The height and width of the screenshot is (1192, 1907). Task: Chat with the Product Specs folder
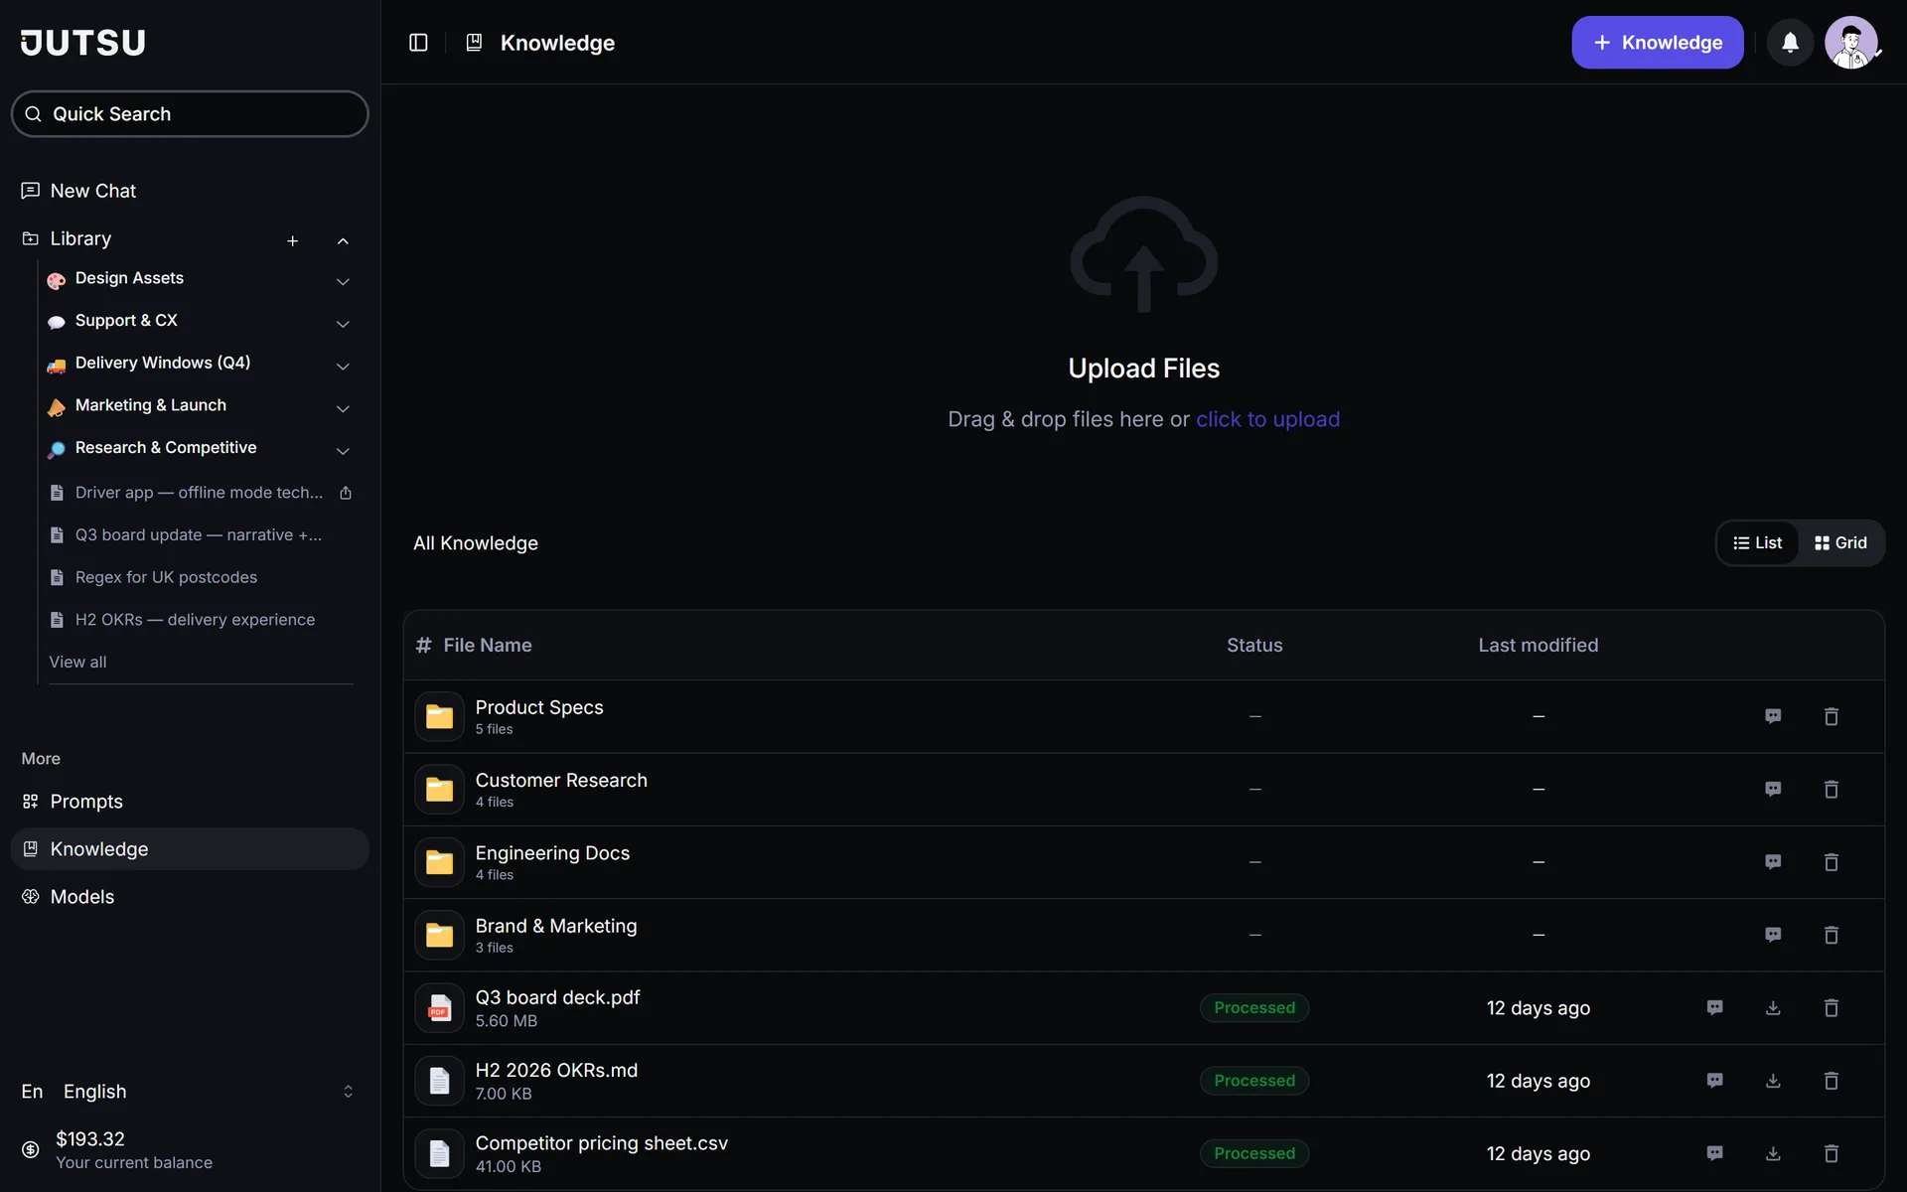1773,716
